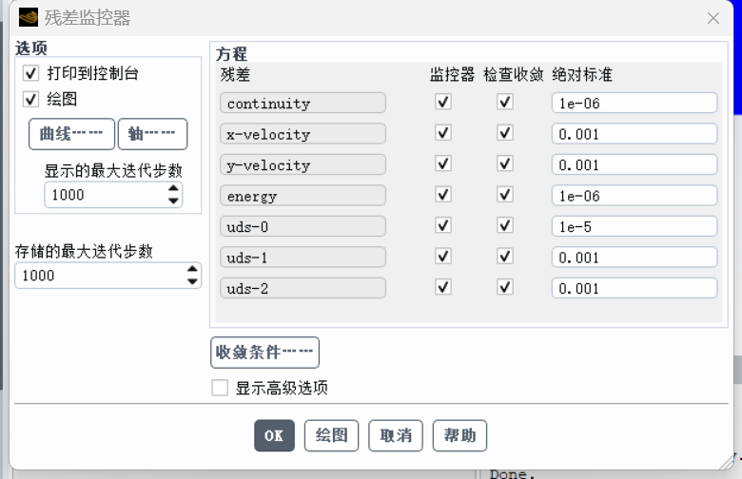Select the uds-0 绝对标准 value field

coord(634,226)
